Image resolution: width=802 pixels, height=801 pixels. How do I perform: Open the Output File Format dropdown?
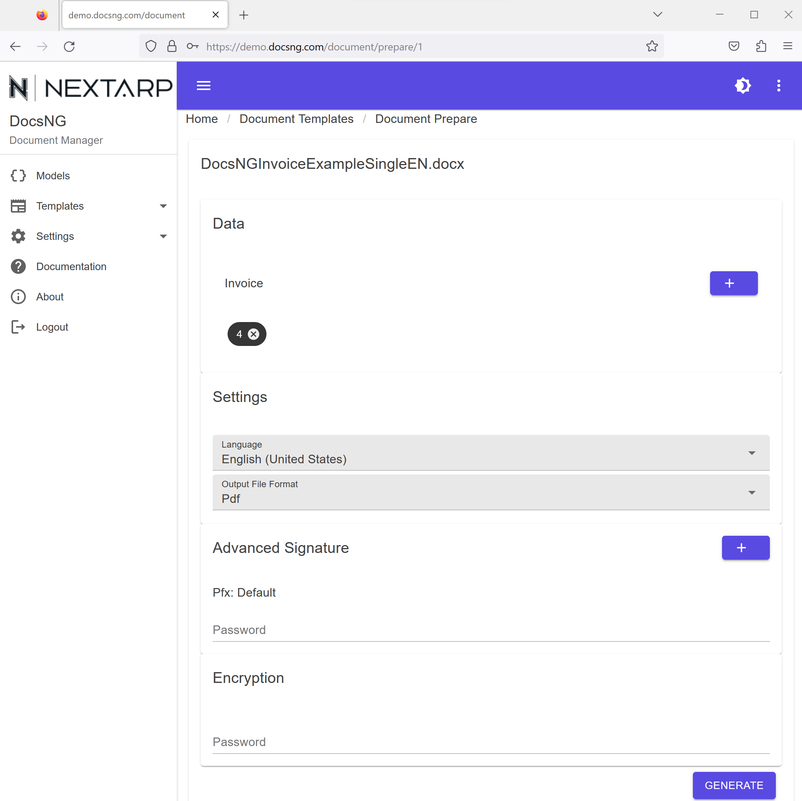491,493
